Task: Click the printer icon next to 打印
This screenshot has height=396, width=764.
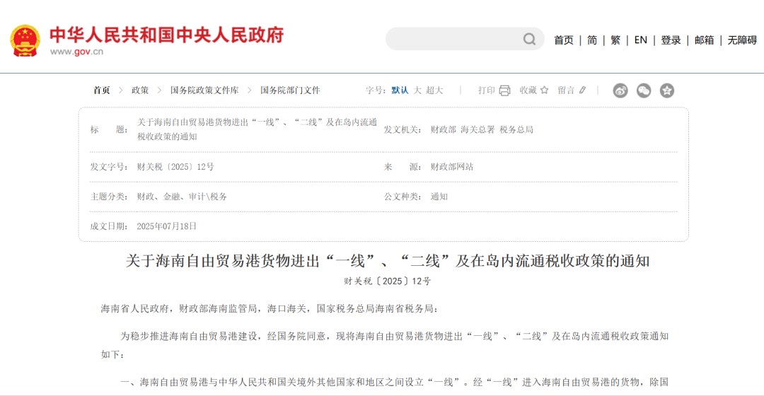Action: (x=505, y=91)
